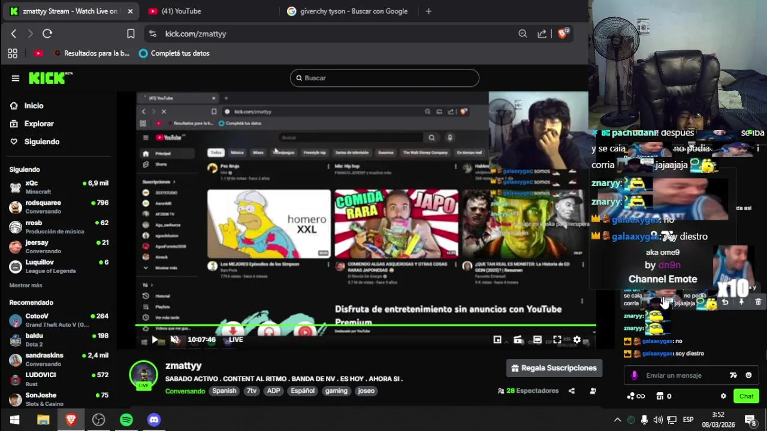Open a new browser tab
Image resolution: width=767 pixels, height=431 pixels.
[x=428, y=11]
